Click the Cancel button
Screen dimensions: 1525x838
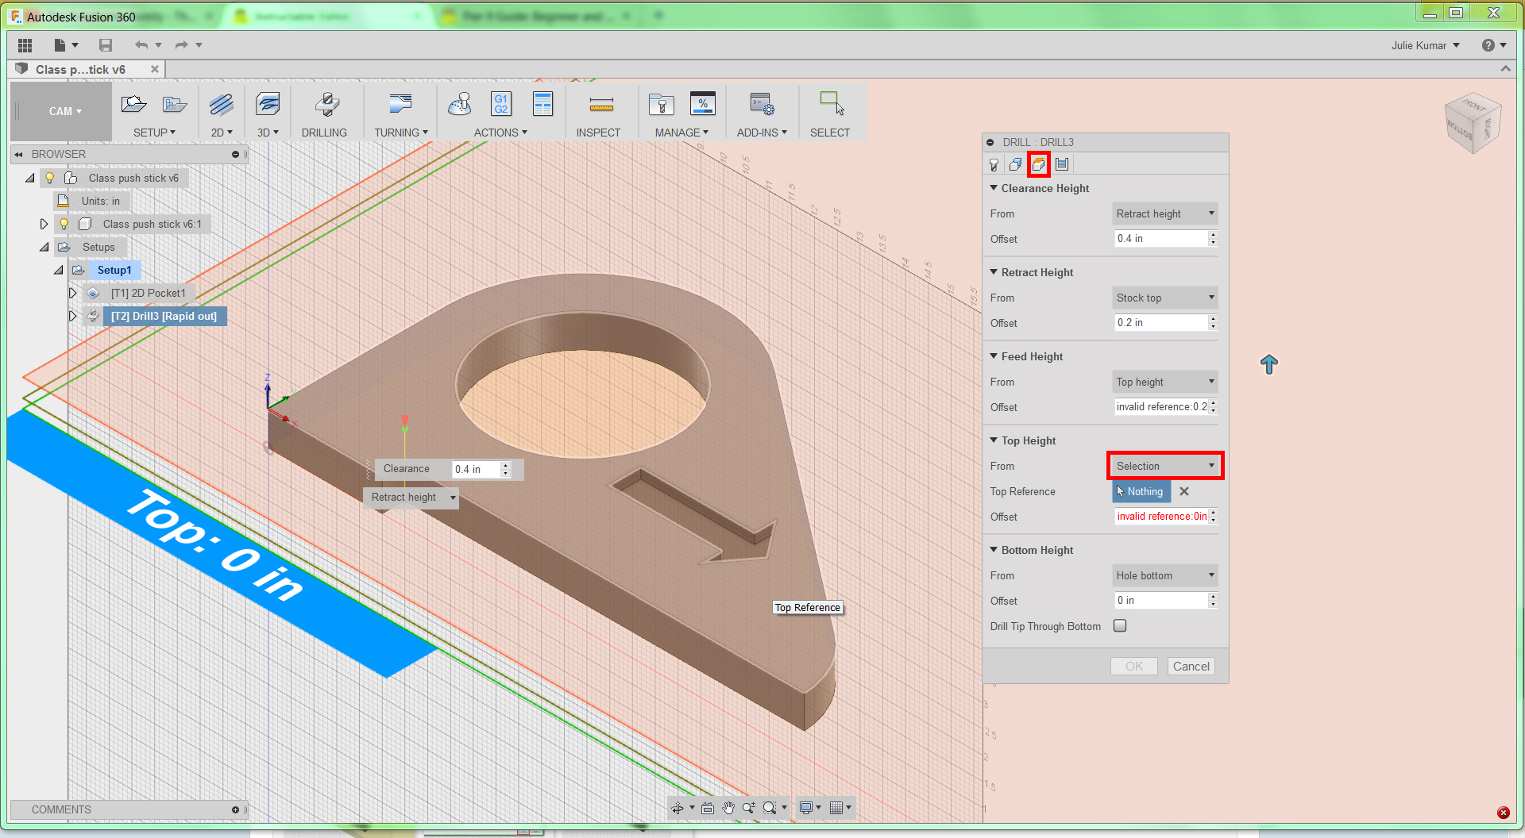click(x=1191, y=667)
